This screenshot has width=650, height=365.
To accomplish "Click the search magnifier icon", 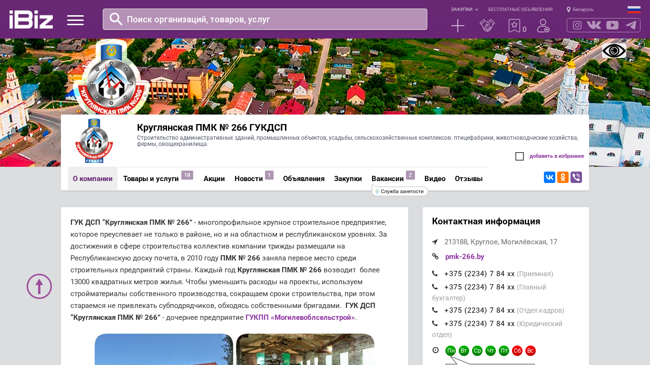I will [x=116, y=19].
